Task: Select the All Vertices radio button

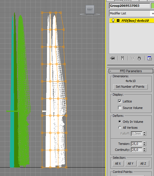Action: 120,128
